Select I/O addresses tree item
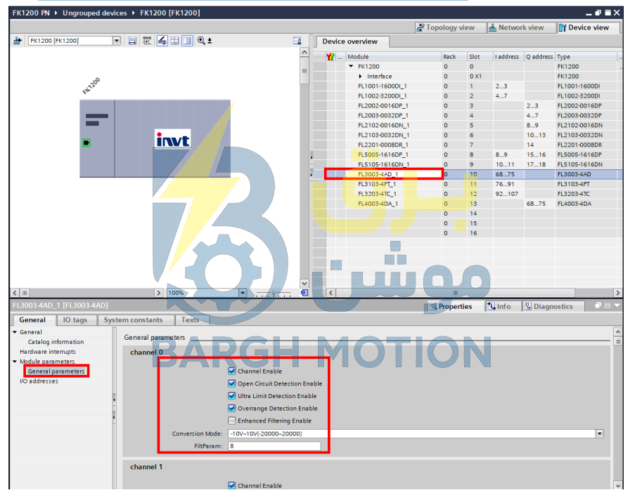The image size is (642, 495). [x=39, y=381]
